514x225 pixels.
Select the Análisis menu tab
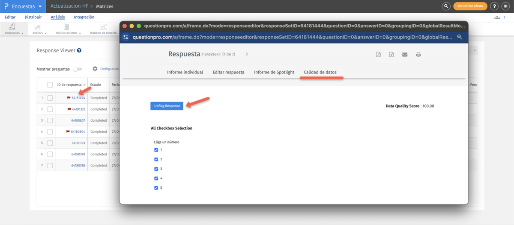tap(58, 17)
